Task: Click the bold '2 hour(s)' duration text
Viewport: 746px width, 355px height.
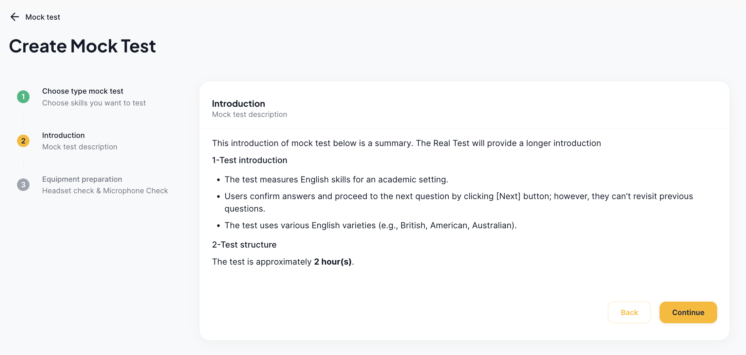Action: coord(333,262)
